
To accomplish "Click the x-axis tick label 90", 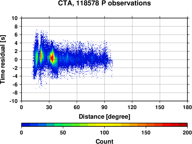I will point(104,107).
